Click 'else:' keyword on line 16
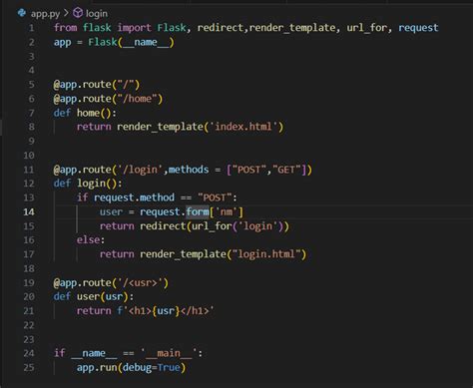Screen dimensions: 473x388 coord(91,240)
